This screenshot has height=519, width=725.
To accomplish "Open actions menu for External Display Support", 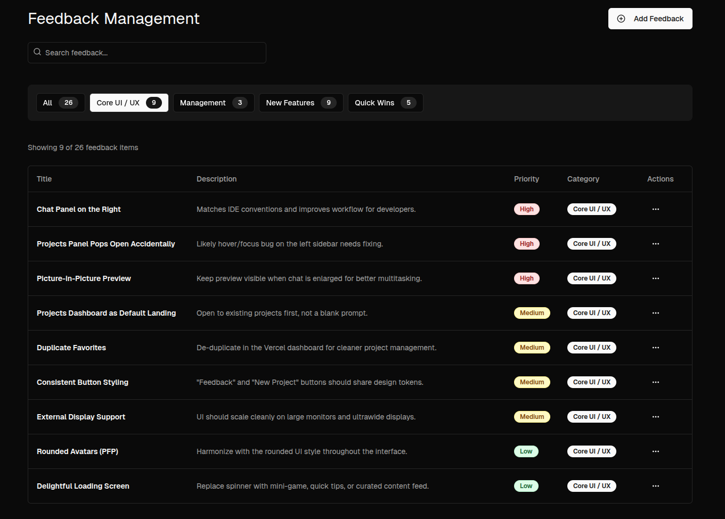I will (655, 416).
